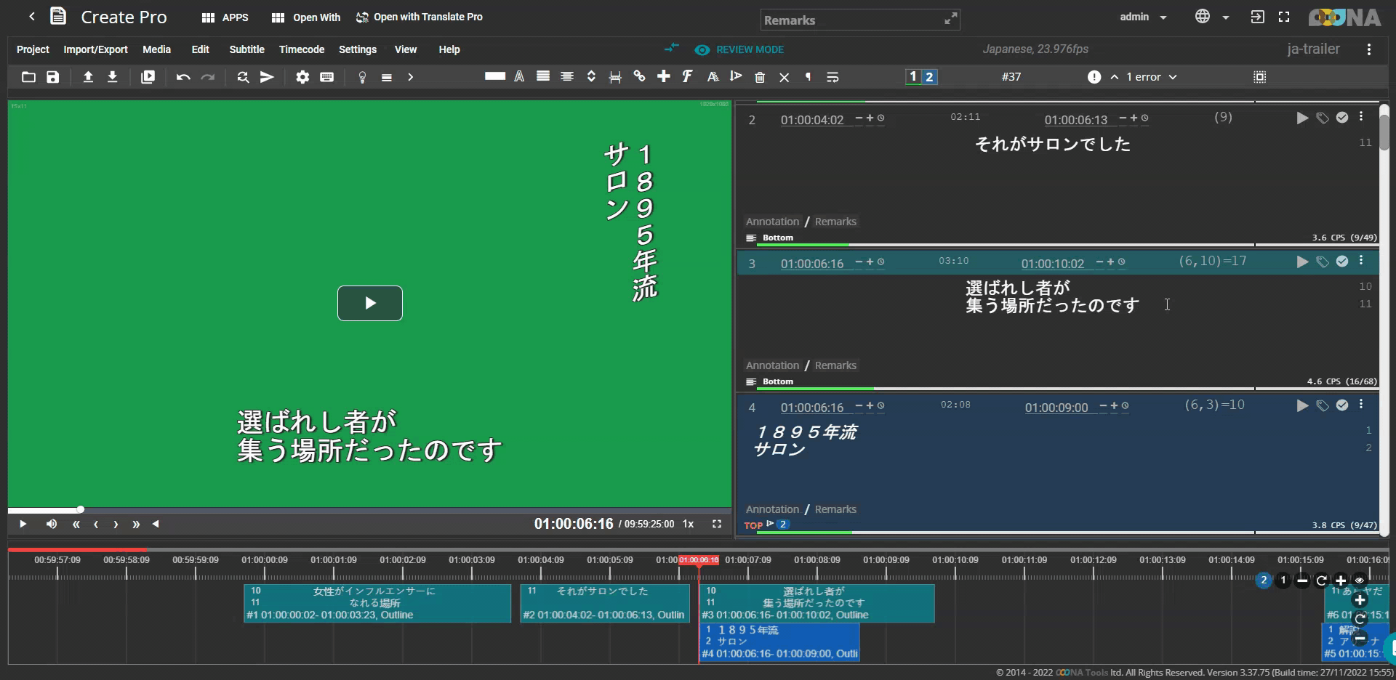Click the large play button on video
Viewport: 1396px width, 680px height.
point(369,303)
